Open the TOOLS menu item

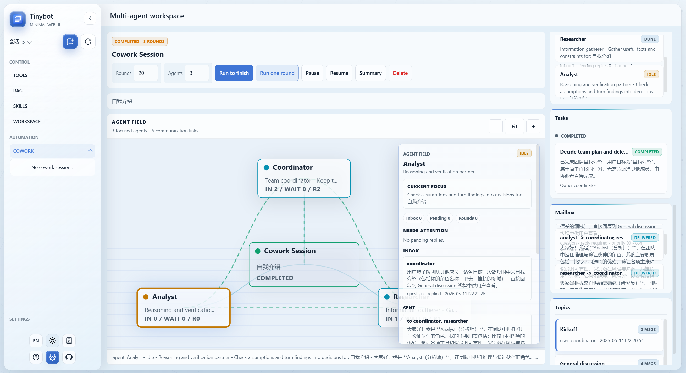tap(52, 75)
